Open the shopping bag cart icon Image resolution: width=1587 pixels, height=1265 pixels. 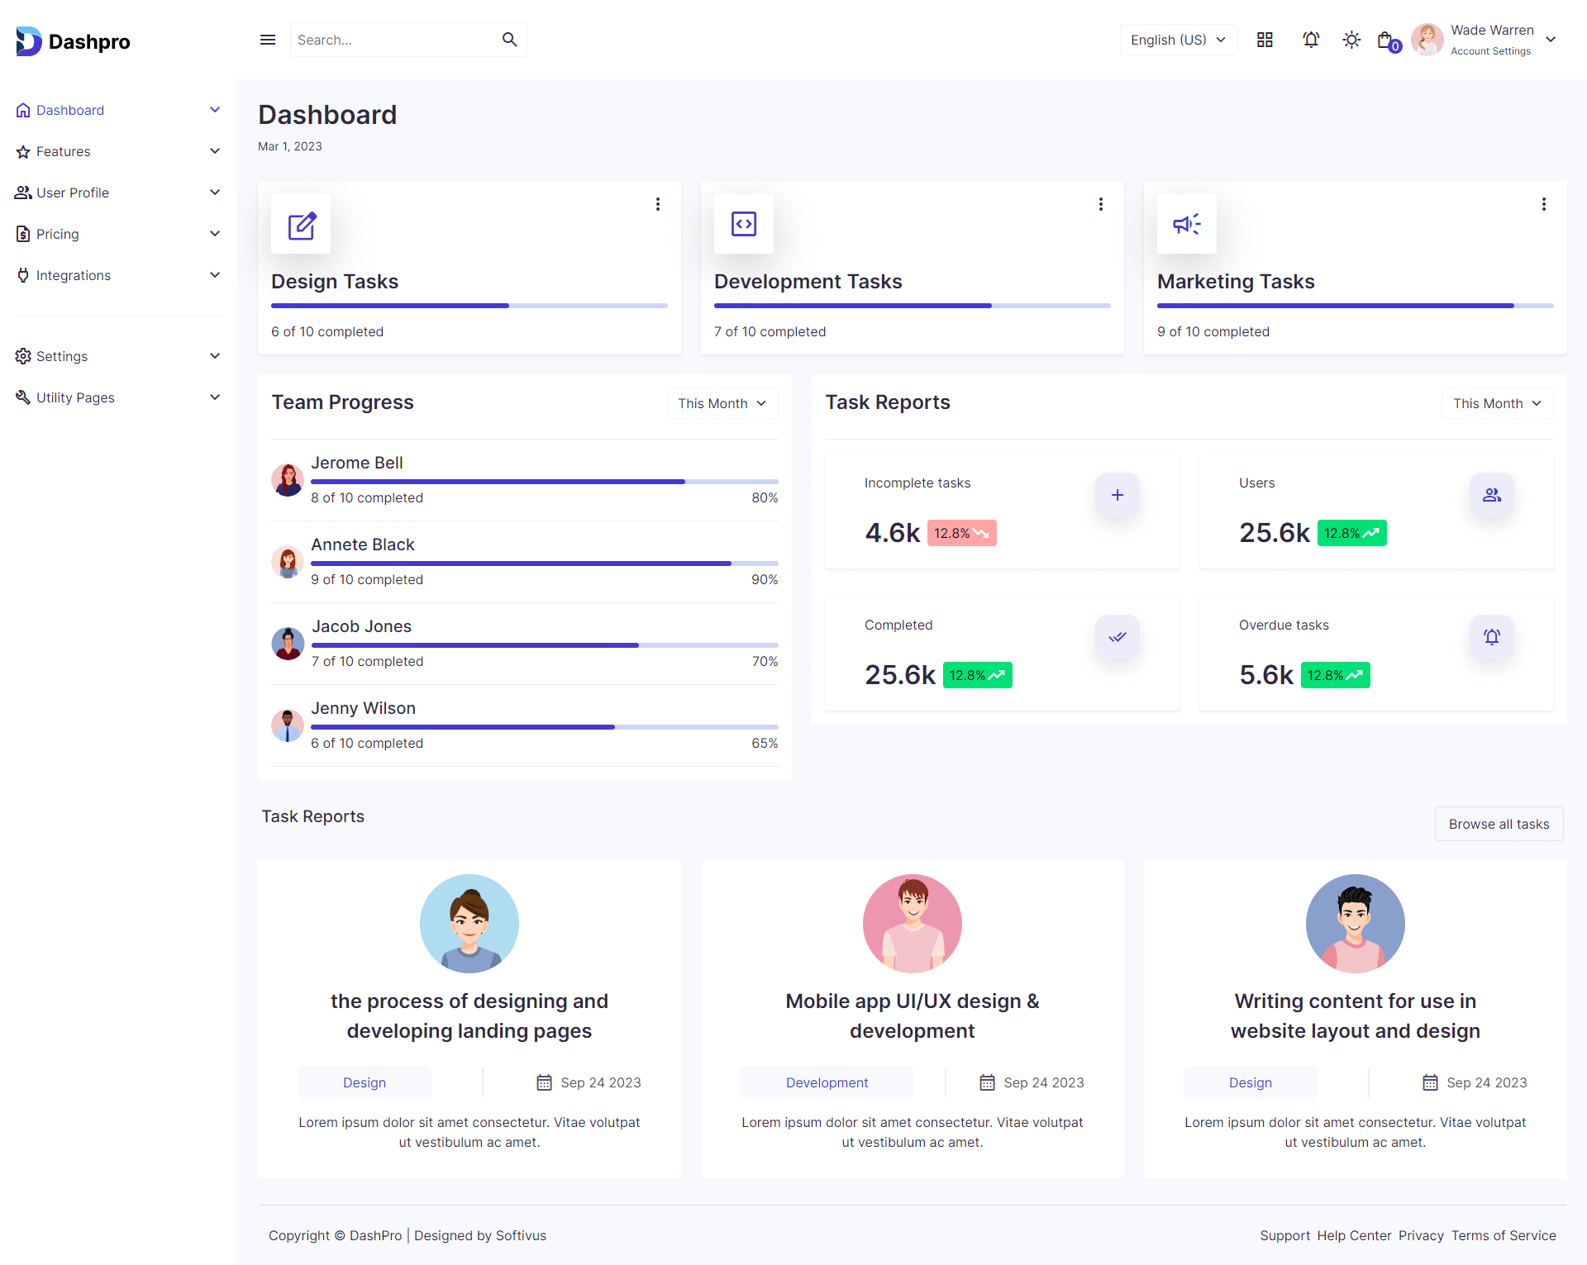pos(1386,40)
